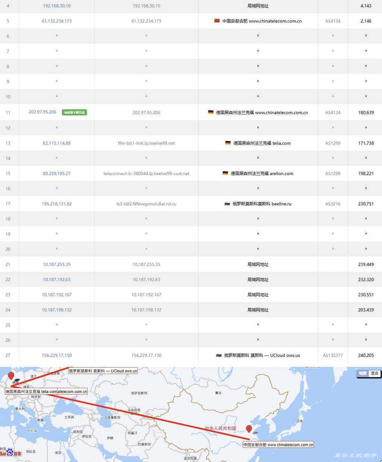Select hostname ffm-bb1-link.ip.twelve99.net
Viewport: 382px width, 462px height.
[146, 143]
